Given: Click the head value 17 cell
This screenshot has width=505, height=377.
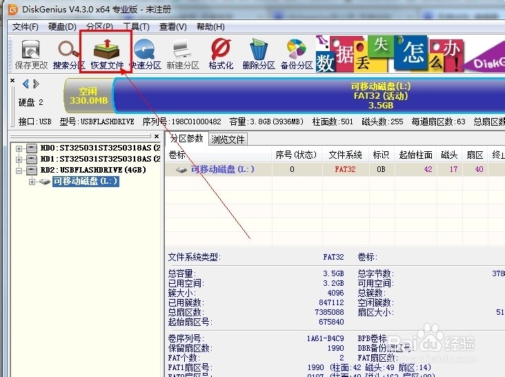Looking at the screenshot, I should pos(453,169).
